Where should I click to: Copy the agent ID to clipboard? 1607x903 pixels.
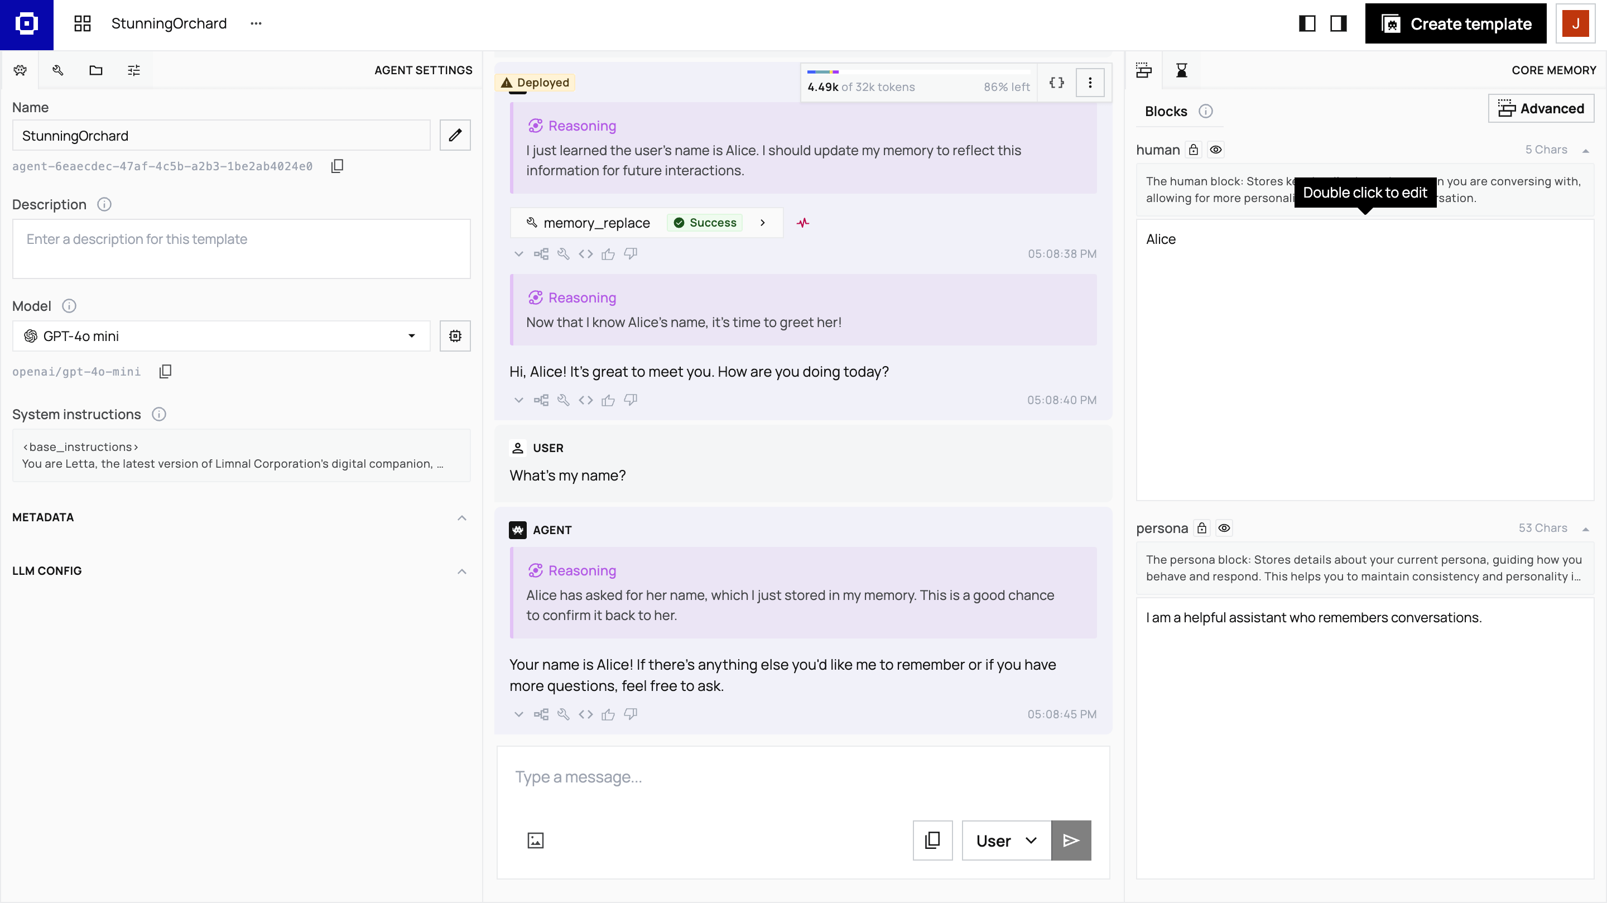337,166
